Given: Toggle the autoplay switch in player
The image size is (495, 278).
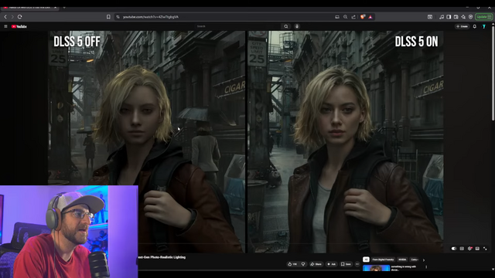Looking at the screenshot, I should pyautogui.click(x=454, y=249).
